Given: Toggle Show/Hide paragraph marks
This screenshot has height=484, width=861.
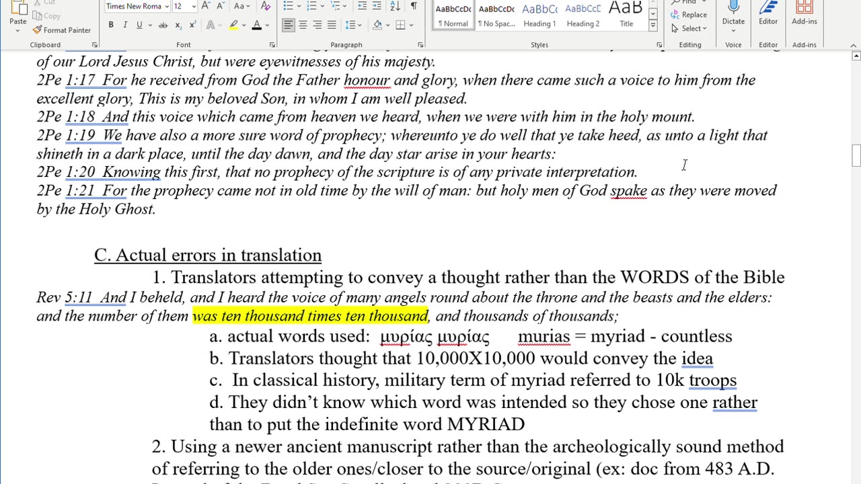Looking at the screenshot, I should (x=413, y=6).
